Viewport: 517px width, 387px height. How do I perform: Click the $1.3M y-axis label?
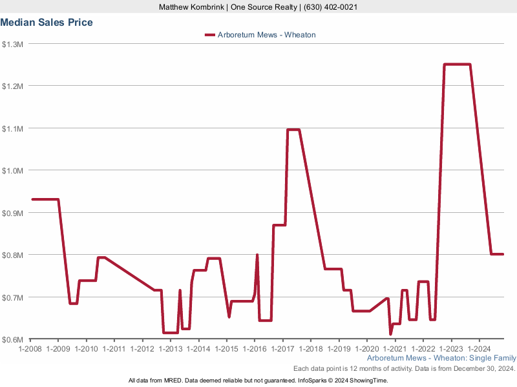pos(13,44)
